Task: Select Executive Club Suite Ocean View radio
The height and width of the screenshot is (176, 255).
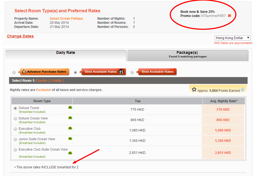Action: coord(15,150)
